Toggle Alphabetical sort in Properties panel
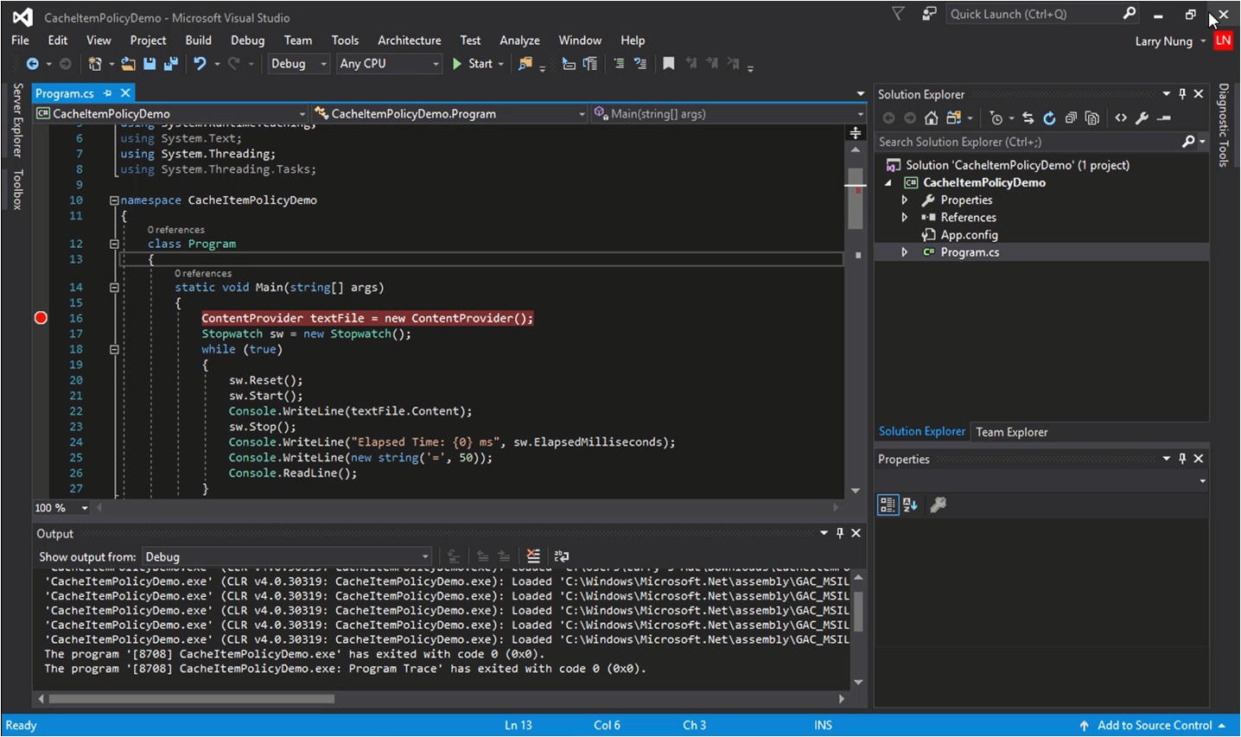The image size is (1241, 737). click(910, 505)
